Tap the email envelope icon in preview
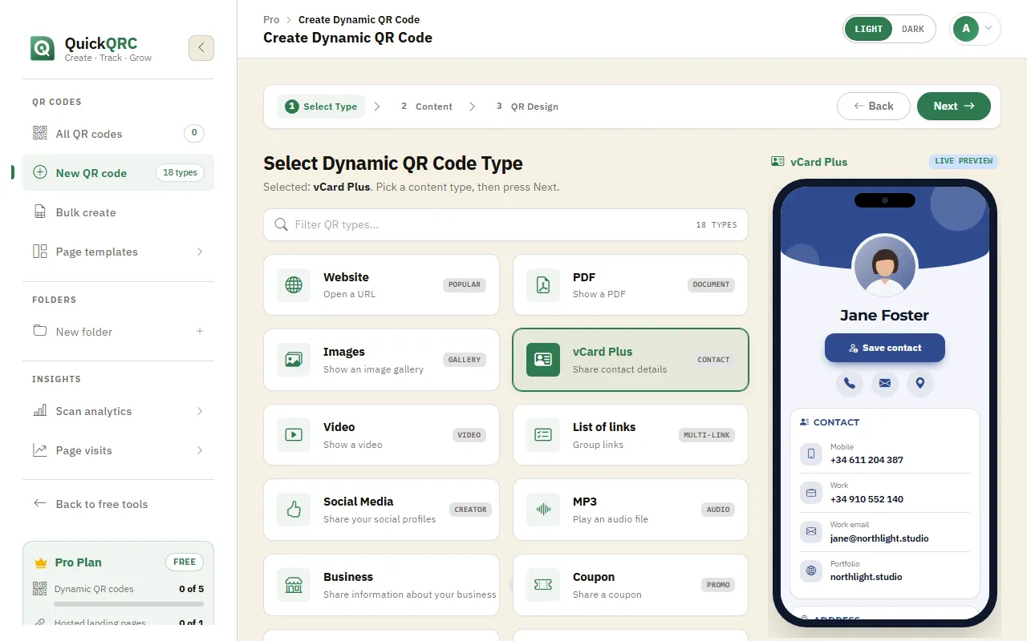The image size is (1027, 641). click(885, 383)
